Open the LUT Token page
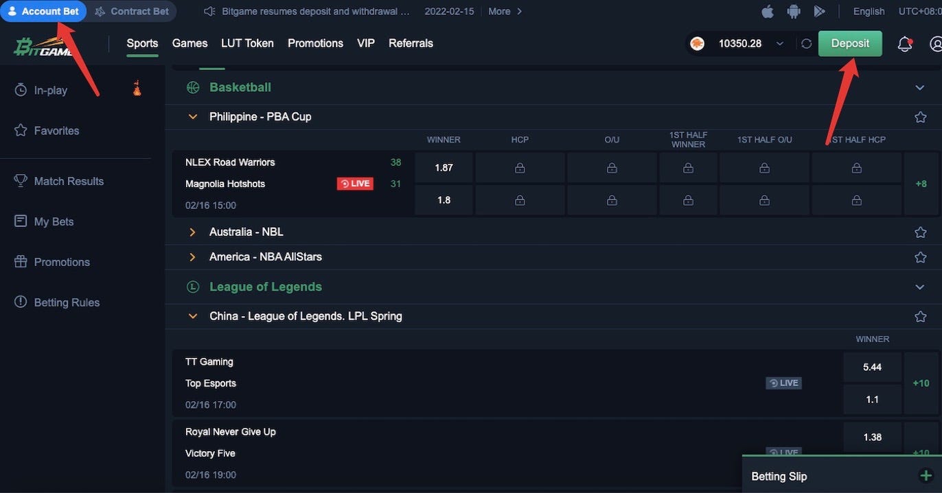Viewport: 942px width, 493px height. click(x=247, y=43)
